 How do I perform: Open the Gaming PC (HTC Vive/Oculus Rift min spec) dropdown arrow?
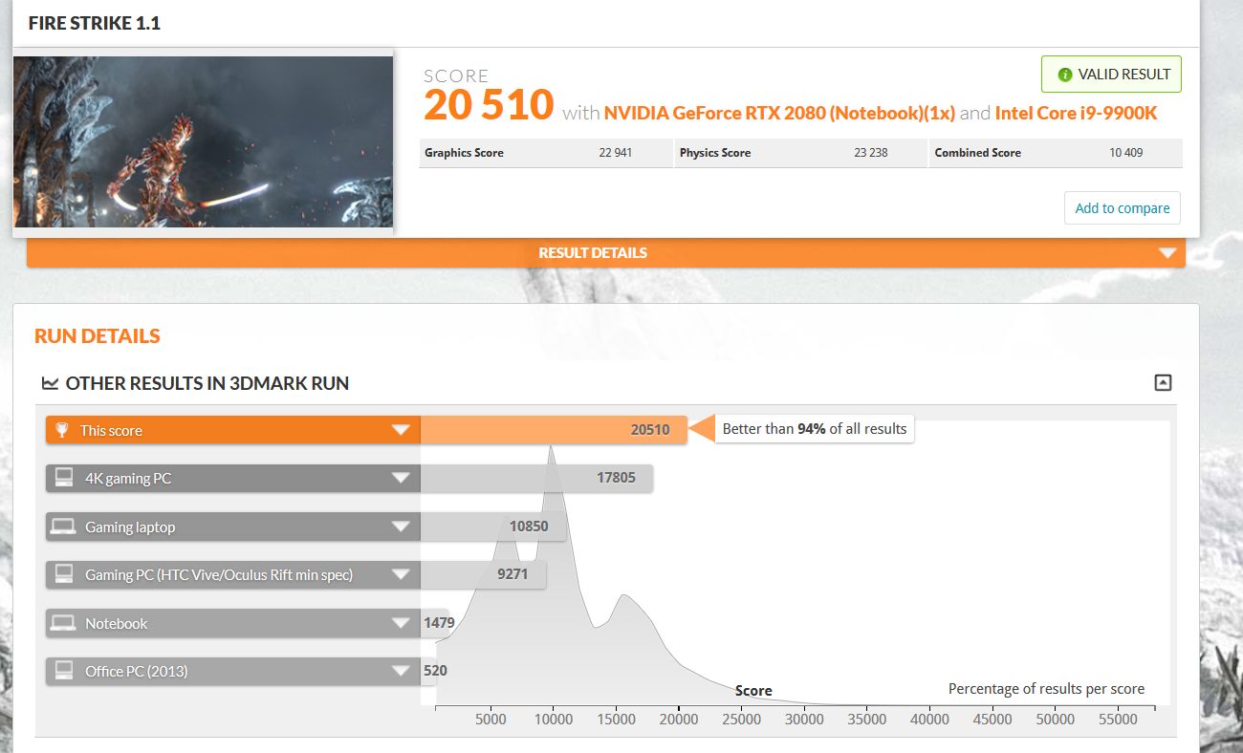(x=401, y=575)
